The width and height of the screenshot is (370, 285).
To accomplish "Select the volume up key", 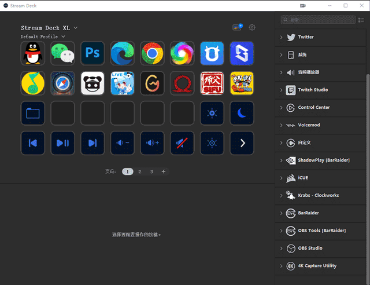I will pyautogui.click(x=152, y=143).
